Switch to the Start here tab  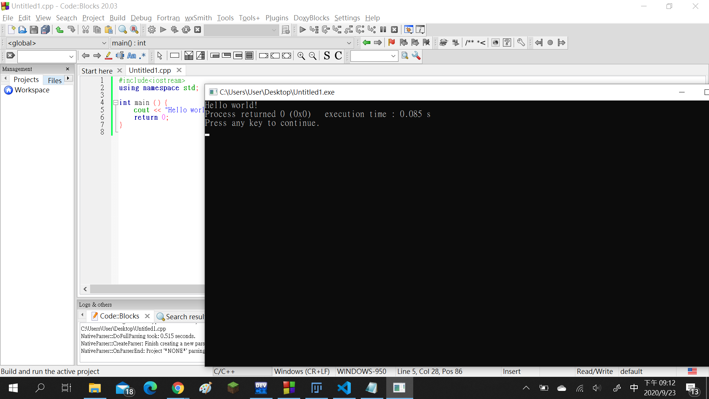[97, 71]
